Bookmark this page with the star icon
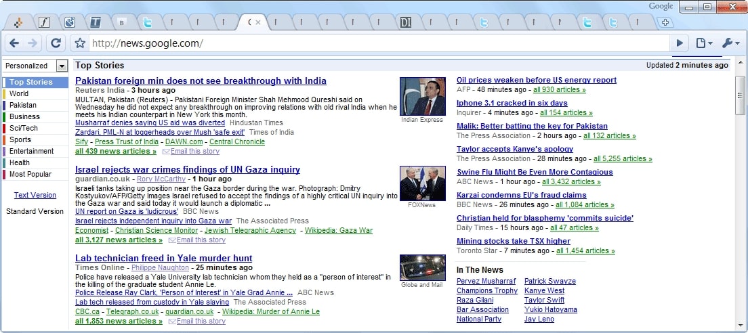Screen dimensions: 748x333 [80, 43]
